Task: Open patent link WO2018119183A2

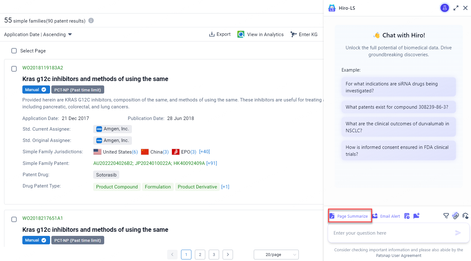Action: tap(43, 68)
